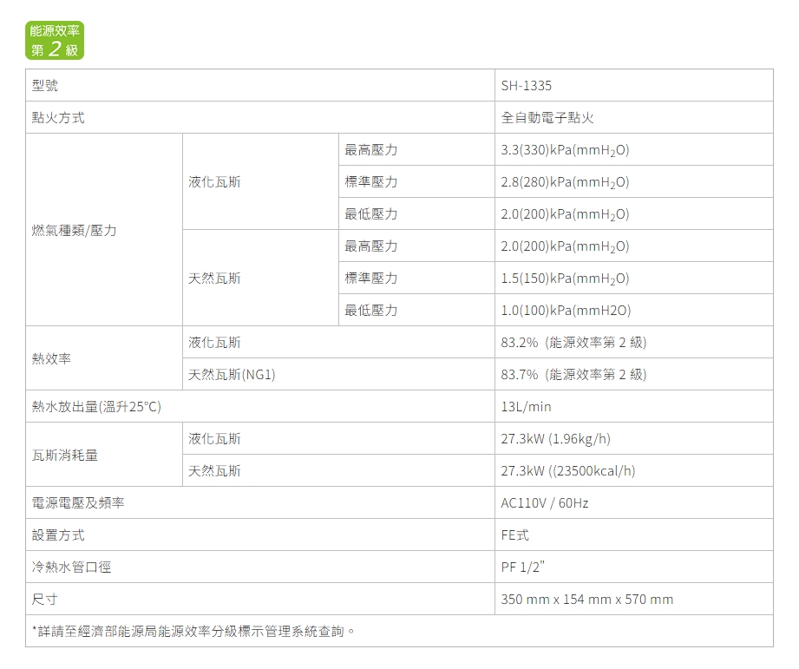Click the FE式 installation type value
Image resolution: width=799 pixels, height=669 pixels.
tap(515, 535)
